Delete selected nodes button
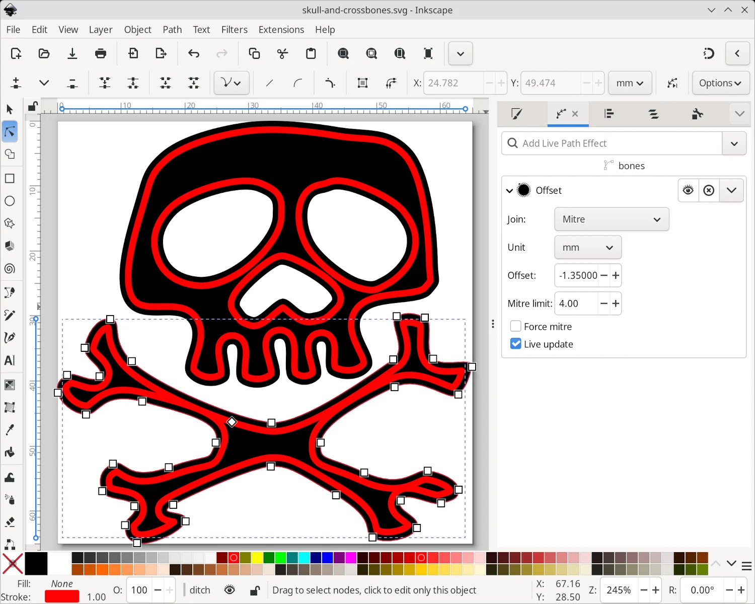Screen dimensions: 755x604 point(72,83)
